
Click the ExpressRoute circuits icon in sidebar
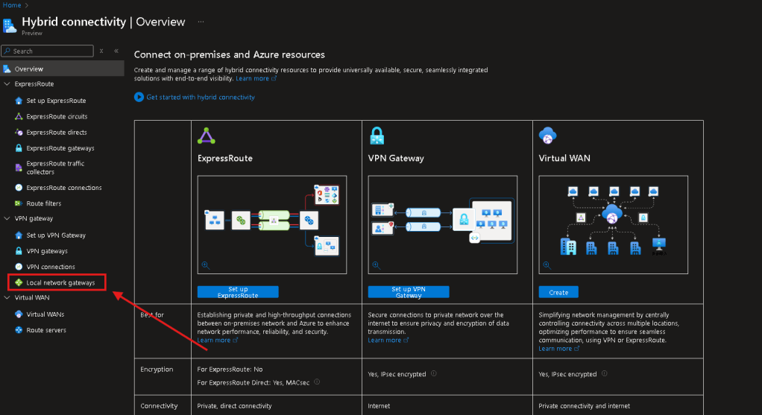tap(19, 116)
